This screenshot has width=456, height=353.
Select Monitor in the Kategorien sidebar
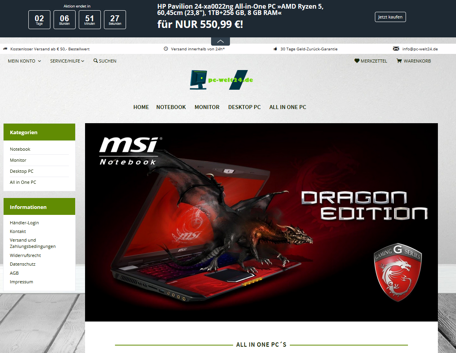[x=18, y=160]
